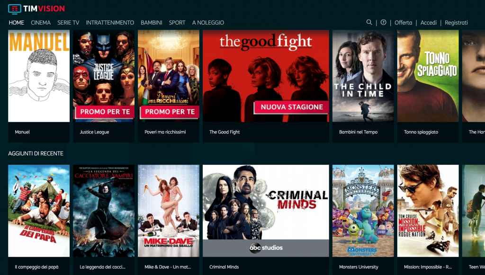The height and width of the screenshot is (275, 485).
Task: Select the Justice League poster
Action: click(104, 76)
